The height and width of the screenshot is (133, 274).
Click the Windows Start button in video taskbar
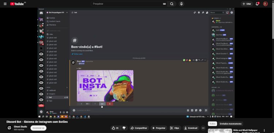coord(39,117)
